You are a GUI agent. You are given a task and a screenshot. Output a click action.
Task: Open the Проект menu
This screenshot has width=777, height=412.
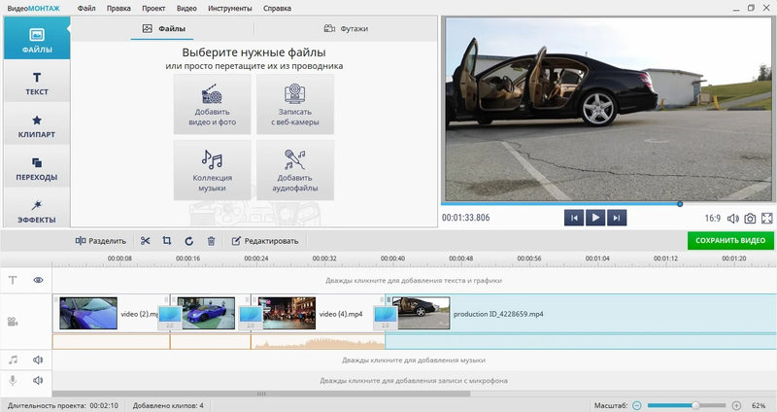[x=153, y=8]
